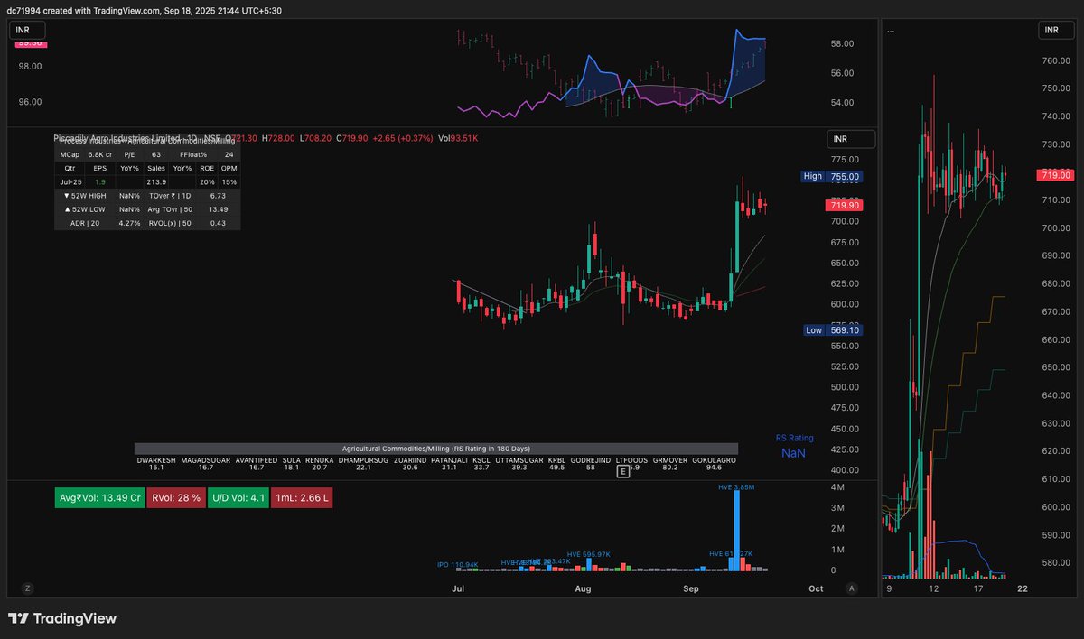
Task: Select the GODREJIND ticker
Action: (x=590, y=460)
